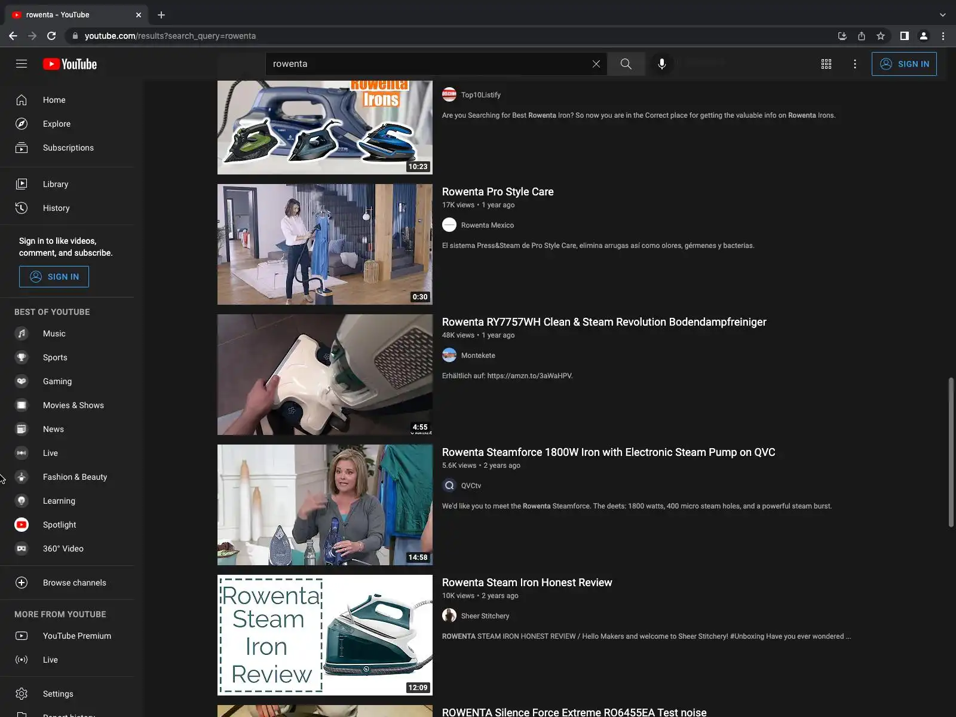The height and width of the screenshot is (717, 956).
Task: Click the share icon in address bar
Action: click(862, 36)
